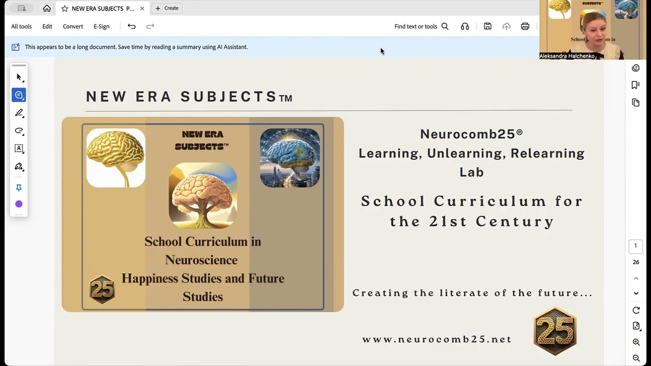Click the golden brain image
651x366 pixels.
116,158
